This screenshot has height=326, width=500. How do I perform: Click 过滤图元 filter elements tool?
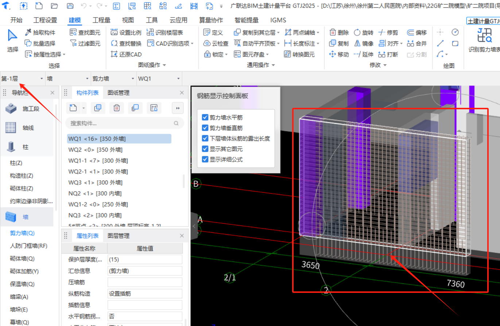(x=85, y=43)
